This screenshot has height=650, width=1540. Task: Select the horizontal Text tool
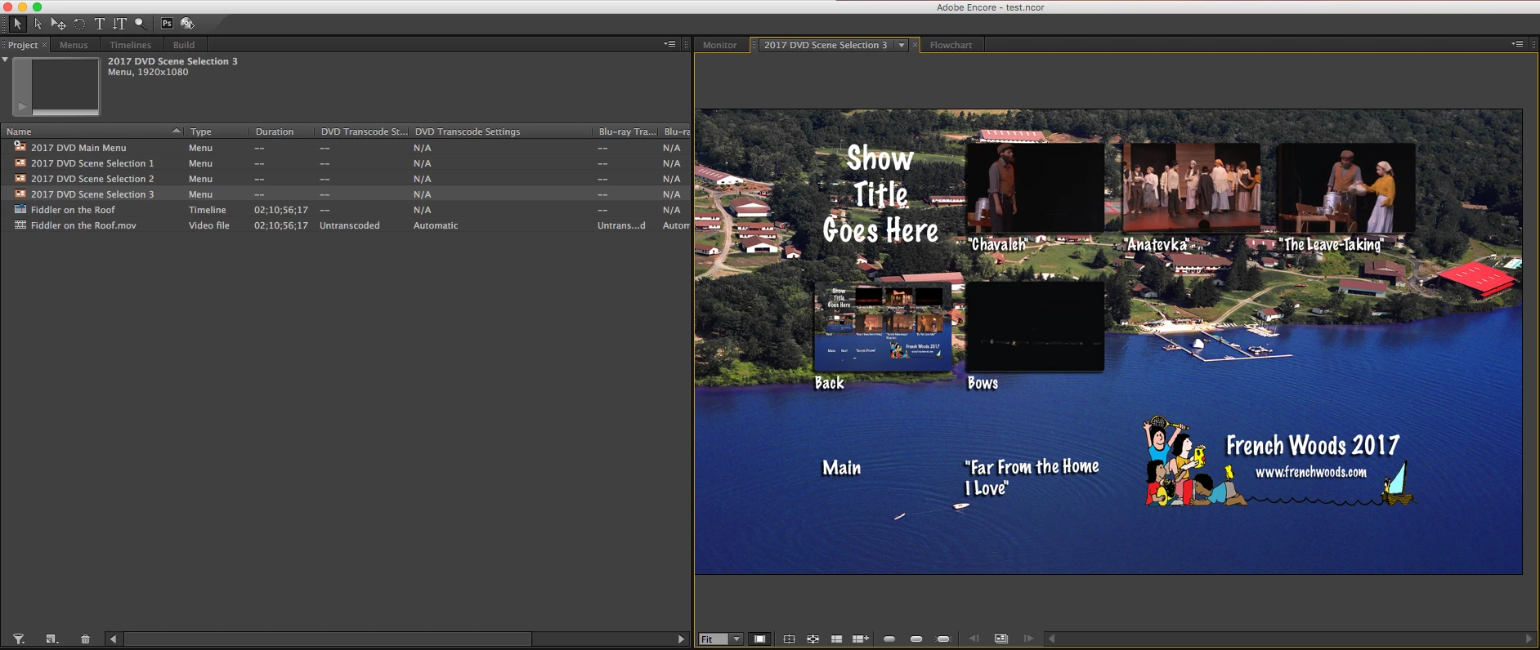pos(100,24)
